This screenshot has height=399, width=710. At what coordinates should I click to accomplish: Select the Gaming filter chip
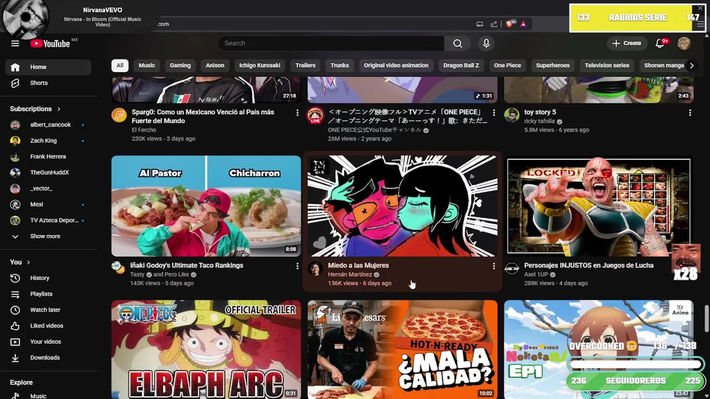pos(180,65)
